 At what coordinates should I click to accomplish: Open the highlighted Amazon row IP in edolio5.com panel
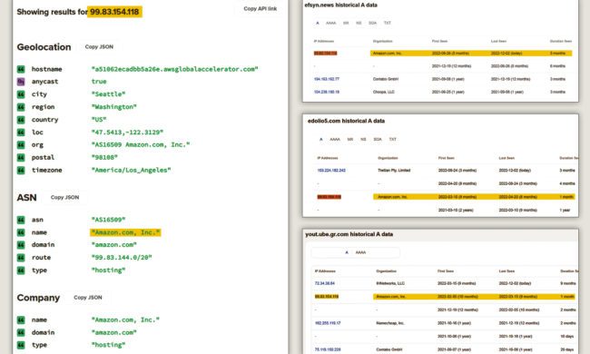(329, 197)
